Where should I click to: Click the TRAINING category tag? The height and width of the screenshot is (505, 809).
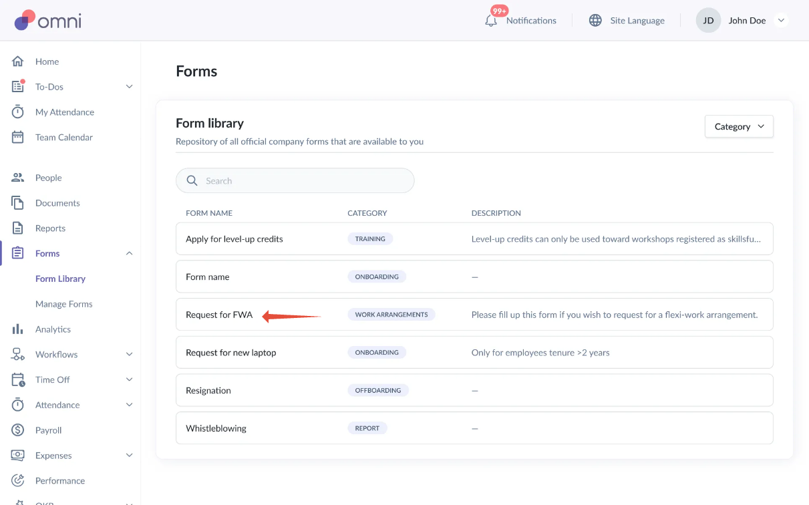(x=370, y=238)
